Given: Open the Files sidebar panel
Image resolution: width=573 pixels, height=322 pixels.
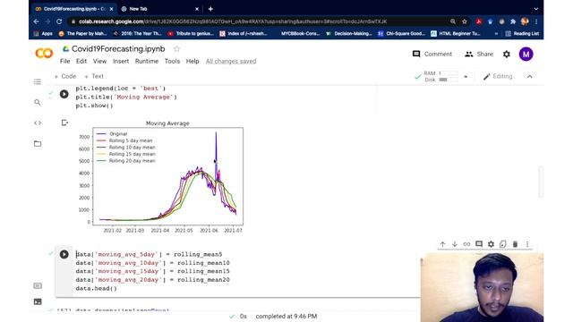Looking at the screenshot, I should click(x=38, y=143).
